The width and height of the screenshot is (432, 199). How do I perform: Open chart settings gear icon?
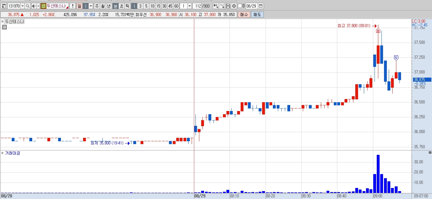pos(234,6)
